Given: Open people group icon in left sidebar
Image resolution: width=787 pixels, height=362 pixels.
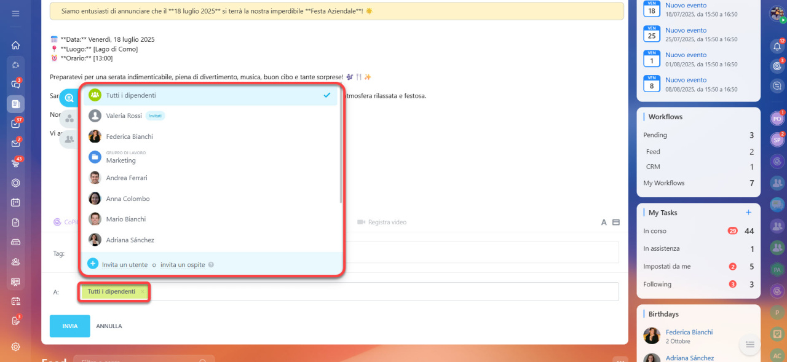Looking at the screenshot, I should click(x=15, y=261).
